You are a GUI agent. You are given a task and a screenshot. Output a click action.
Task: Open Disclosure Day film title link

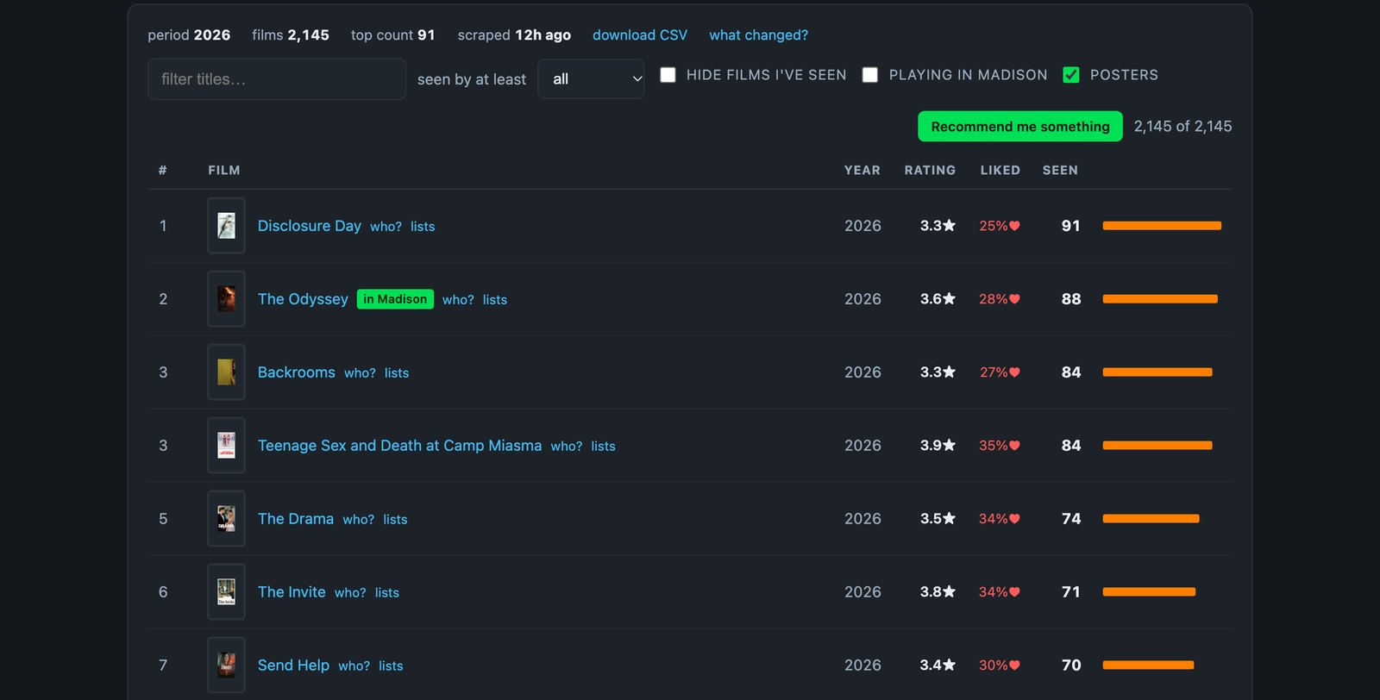coord(310,226)
